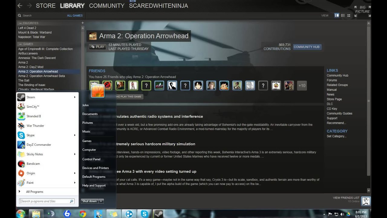Screen dimensions: 387x218
Task: Open the Related Groups link
Action: pos(337,85)
